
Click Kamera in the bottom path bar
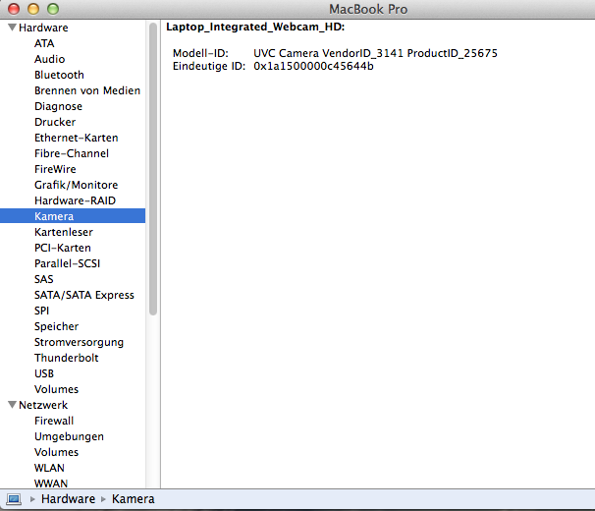133,499
